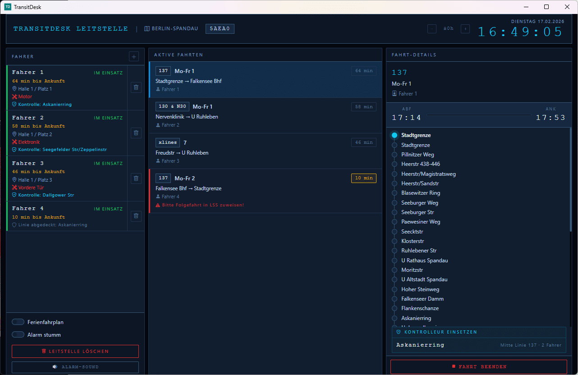578x375 pixels.
Task: Click the shield icon beside Kontrolleur einsetzen
Action: click(399, 332)
